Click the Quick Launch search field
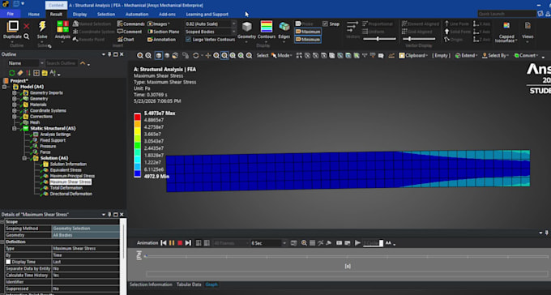 506,14
